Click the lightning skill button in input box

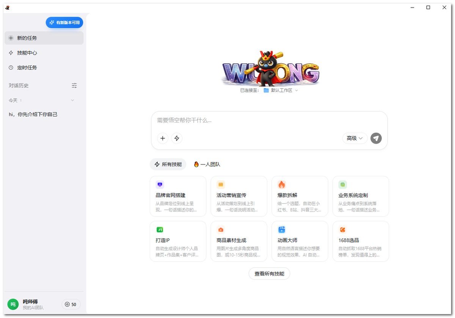pos(177,138)
